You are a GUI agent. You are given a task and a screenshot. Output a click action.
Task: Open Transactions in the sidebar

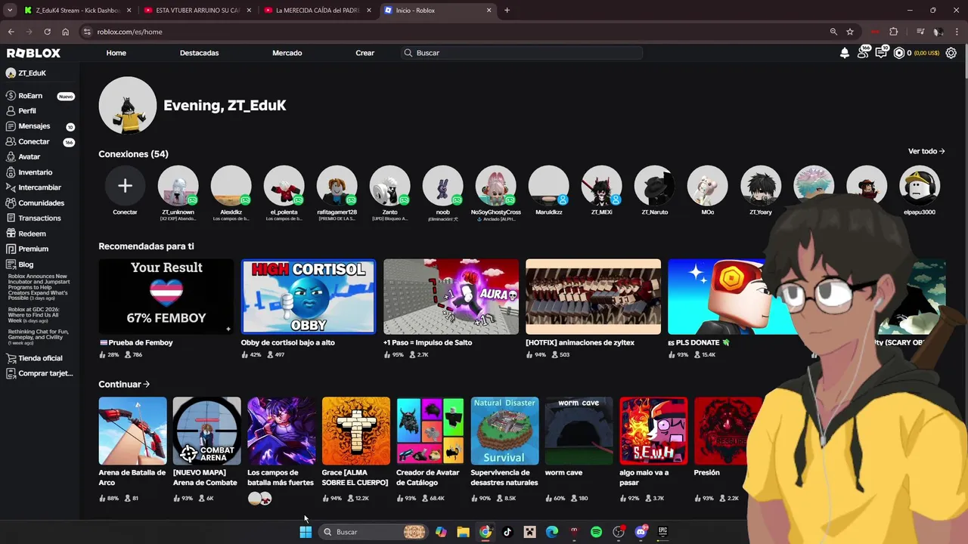pyautogui.click(x=39, y=218)
